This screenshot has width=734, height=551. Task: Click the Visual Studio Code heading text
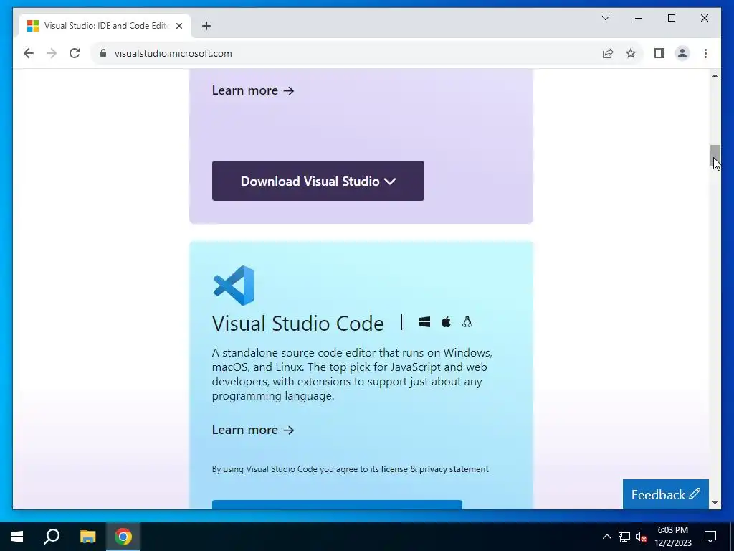(297, 324)
